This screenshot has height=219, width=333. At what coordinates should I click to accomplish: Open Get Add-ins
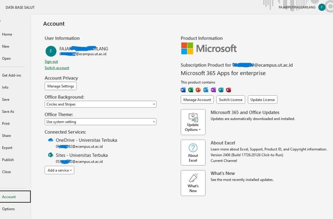[11, 75]
